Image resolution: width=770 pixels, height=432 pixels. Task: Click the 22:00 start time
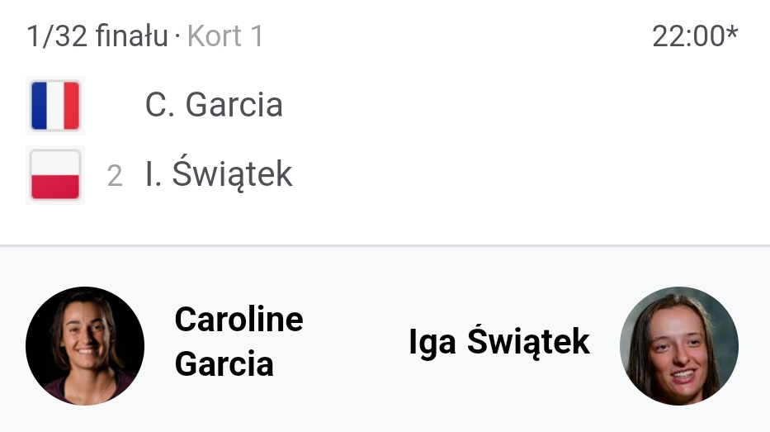point(687,36)
